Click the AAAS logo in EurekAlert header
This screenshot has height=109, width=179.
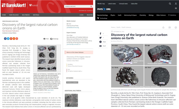click(x=34, y=5)
